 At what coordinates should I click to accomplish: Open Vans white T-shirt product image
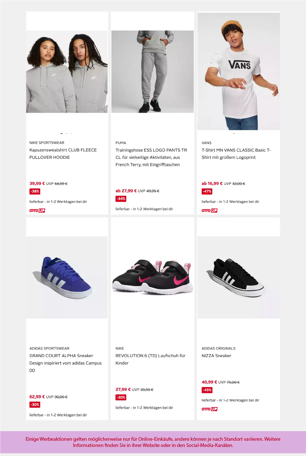click(239, 71)
